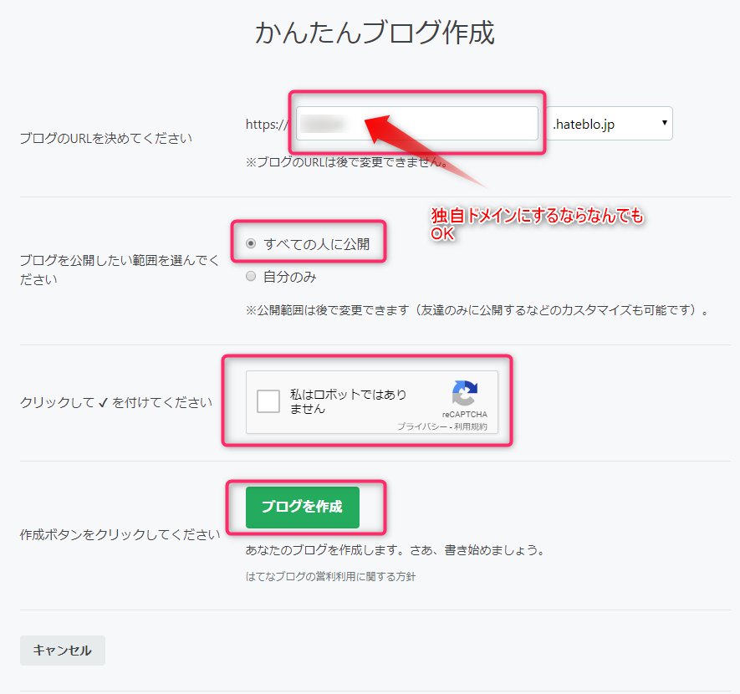Click the green ブログを作成 button
Viewport: 740px width, 694px height.
(x=303, y=508)
